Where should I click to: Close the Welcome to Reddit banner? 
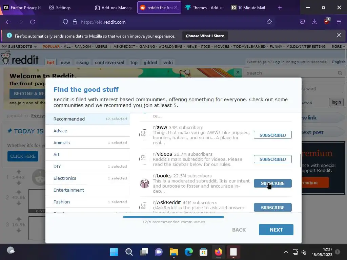pos(238,72)
